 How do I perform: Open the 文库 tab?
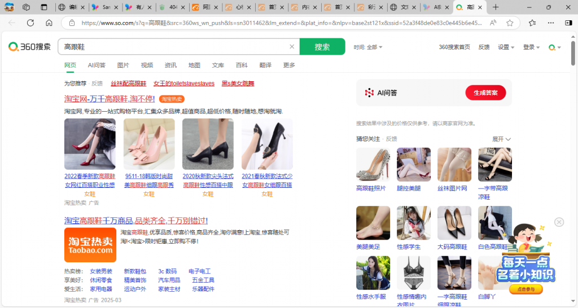tap(218, 65)
